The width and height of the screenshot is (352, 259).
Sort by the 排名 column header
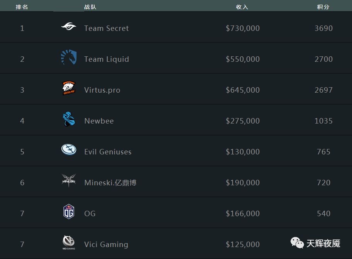click(22, 7)
